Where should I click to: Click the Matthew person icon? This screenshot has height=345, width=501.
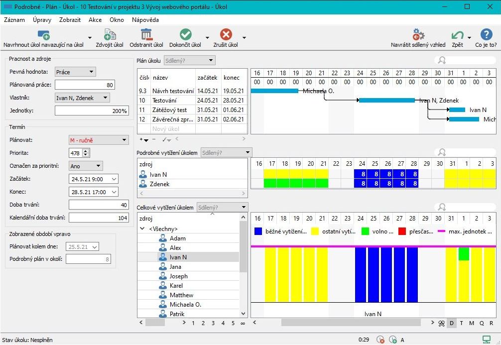pos(163,295)
